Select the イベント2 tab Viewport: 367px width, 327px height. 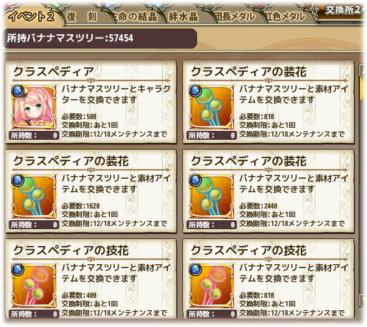32,16
